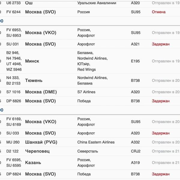
Task: Select the Казань destination
Action: (33, 163)
